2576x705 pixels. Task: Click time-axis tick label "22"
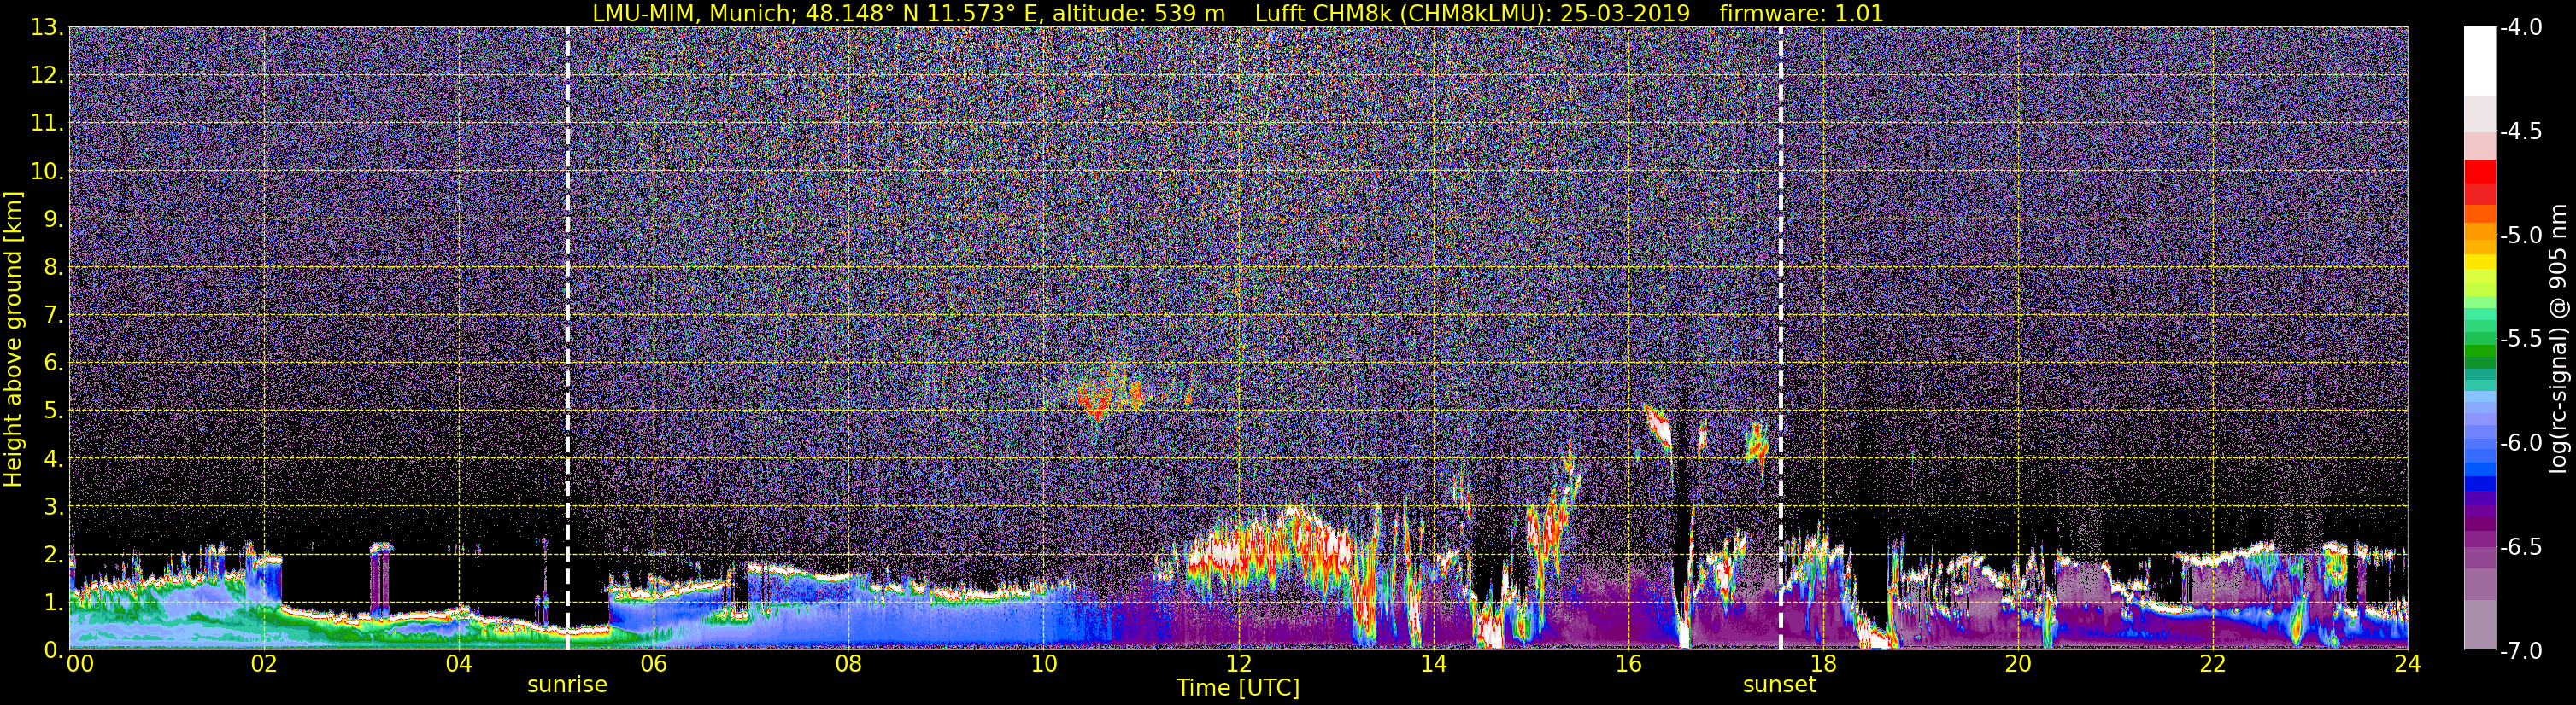[2213, 663]
